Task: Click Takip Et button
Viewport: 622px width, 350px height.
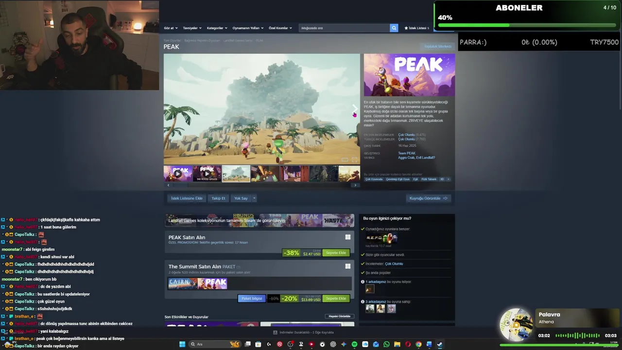Action: click(x=218, y=198)
